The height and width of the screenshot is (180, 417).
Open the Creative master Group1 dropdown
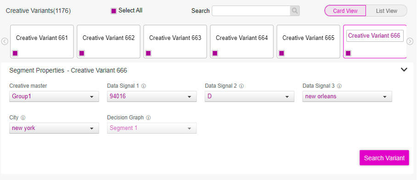[x=54, y=96]
